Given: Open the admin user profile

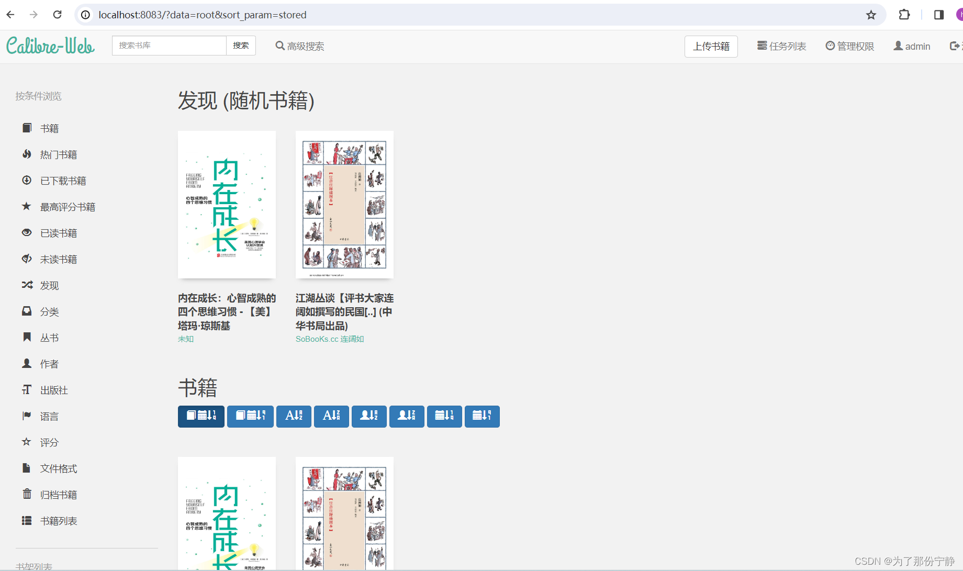Looking at the screenshot, I should (x=912, y=46).
